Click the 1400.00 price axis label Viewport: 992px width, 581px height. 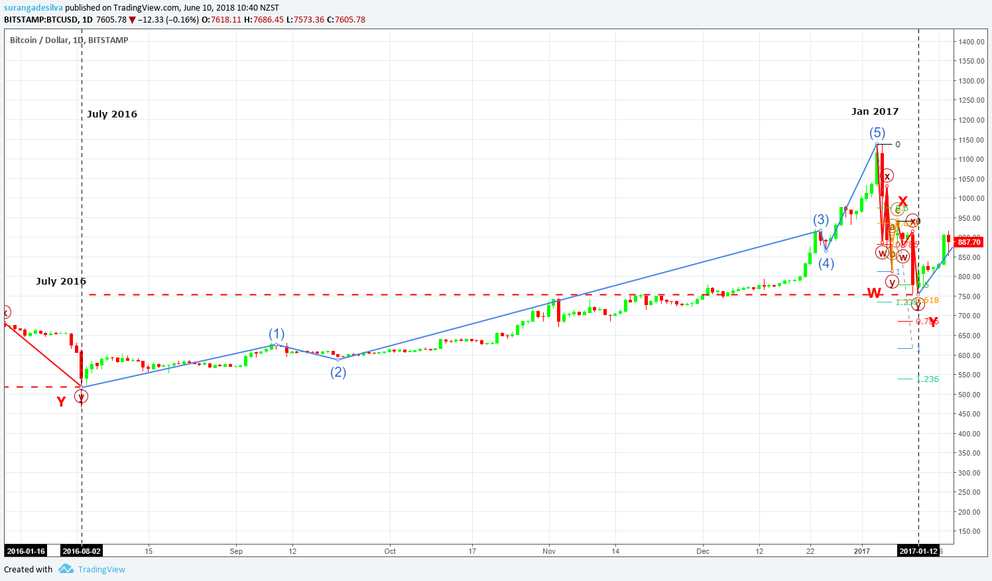click(x=971, y=42)
